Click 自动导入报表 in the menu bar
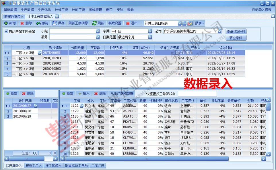Viewport: 276px width, 170px height. 262,10
